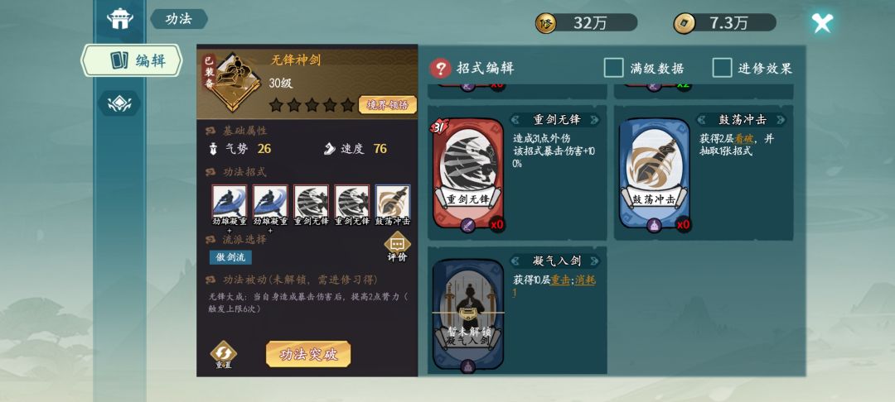This screenshot has width=895, height=402.
Task: Enable the 满级数据 checkbox
Action: (x=613, y=69)
